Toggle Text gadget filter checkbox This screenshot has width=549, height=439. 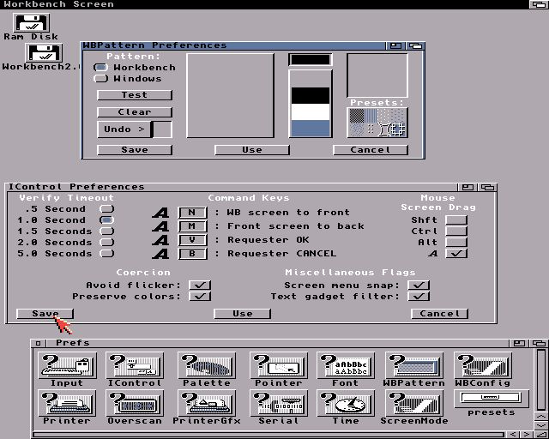pos(419,296)
